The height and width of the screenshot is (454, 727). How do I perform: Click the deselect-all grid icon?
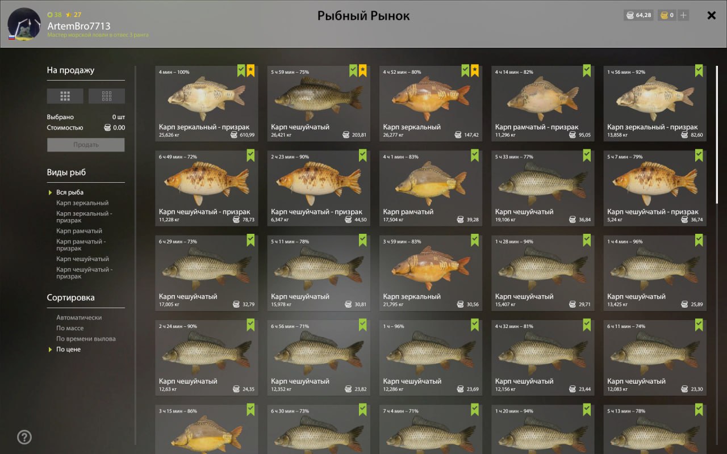coord(107,96)
